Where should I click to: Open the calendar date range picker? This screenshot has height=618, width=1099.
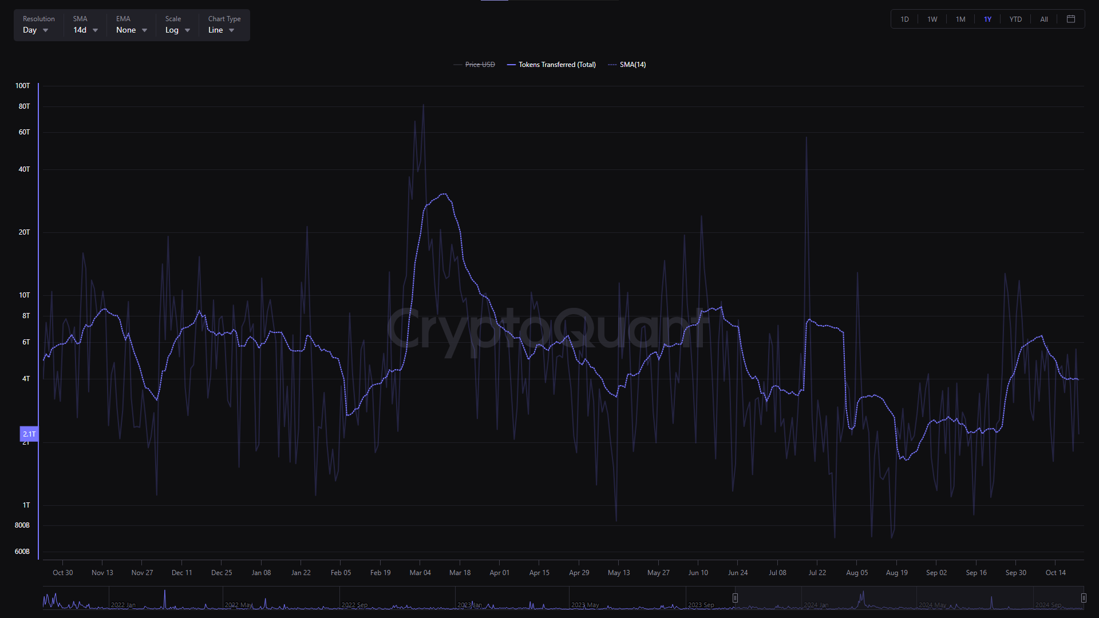click(x=1071, y=19)
